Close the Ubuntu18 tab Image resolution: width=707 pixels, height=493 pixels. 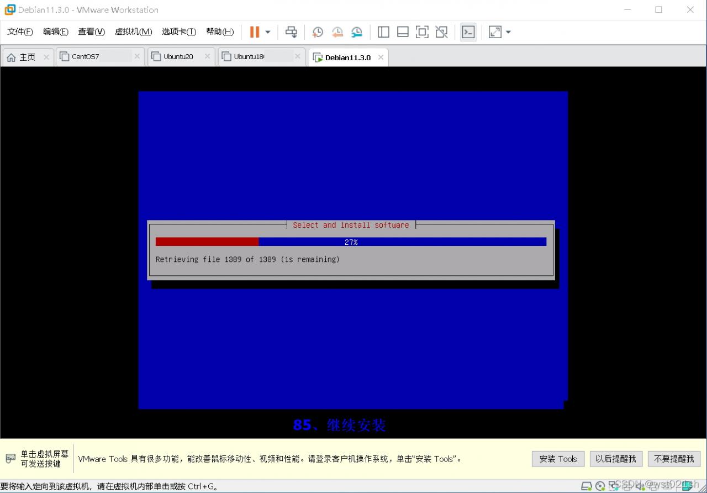[297, 56]
